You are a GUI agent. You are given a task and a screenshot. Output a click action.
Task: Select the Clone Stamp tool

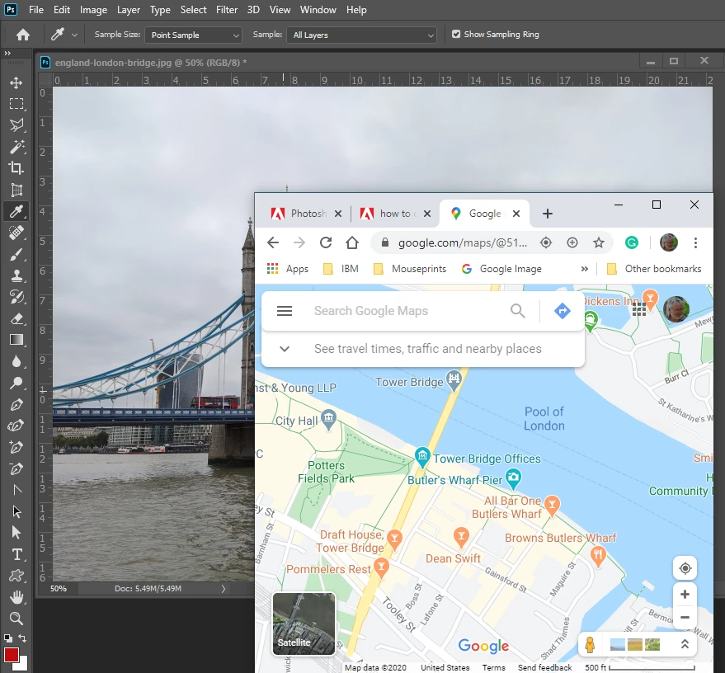(16, 275)
